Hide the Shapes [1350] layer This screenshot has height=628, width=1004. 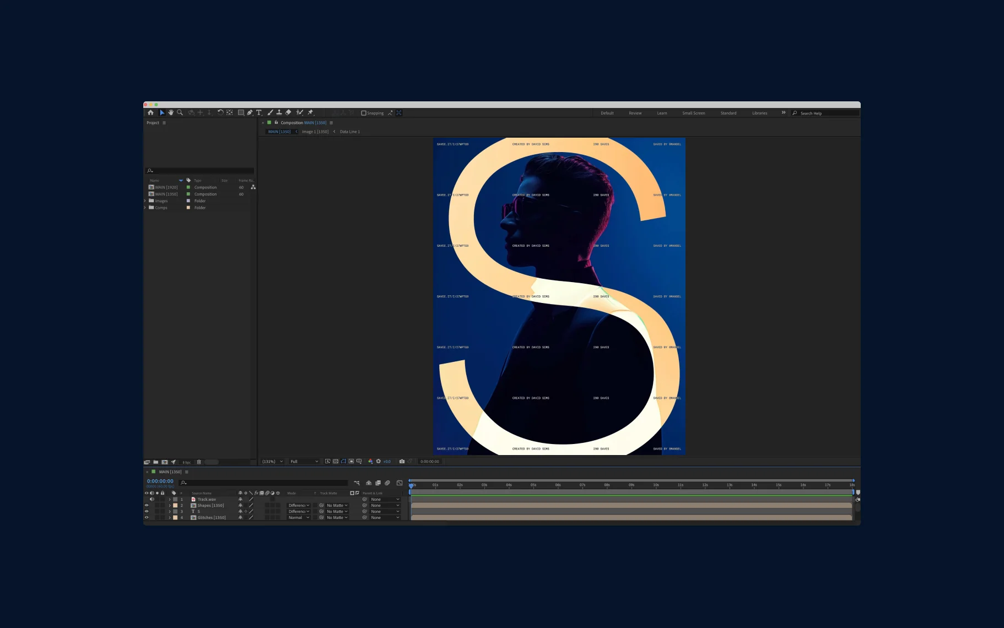[147, 505]
